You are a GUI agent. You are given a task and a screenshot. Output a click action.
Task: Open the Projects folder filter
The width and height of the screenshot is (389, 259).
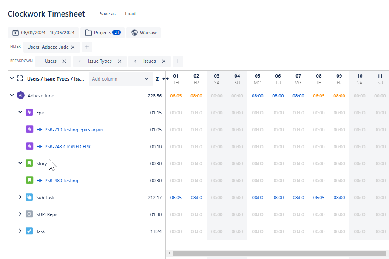tap(102, 33)
